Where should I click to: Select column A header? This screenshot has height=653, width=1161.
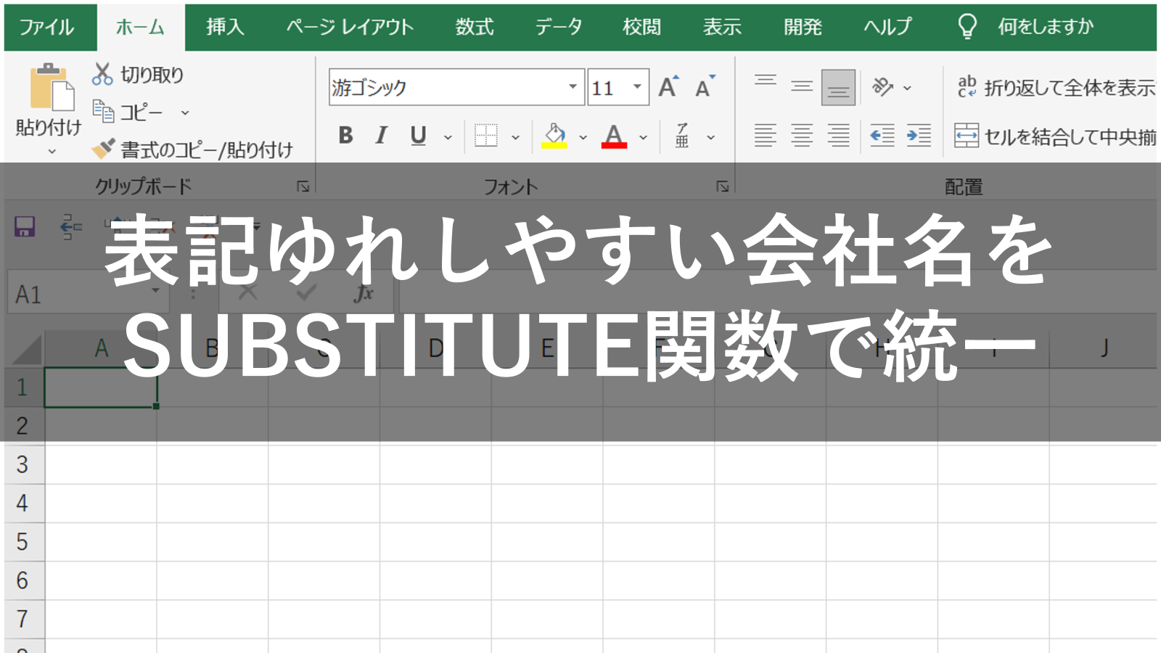[101, 348]
